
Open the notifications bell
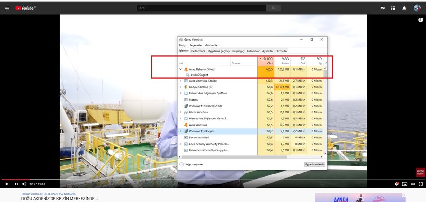click(x=404, y=8)
